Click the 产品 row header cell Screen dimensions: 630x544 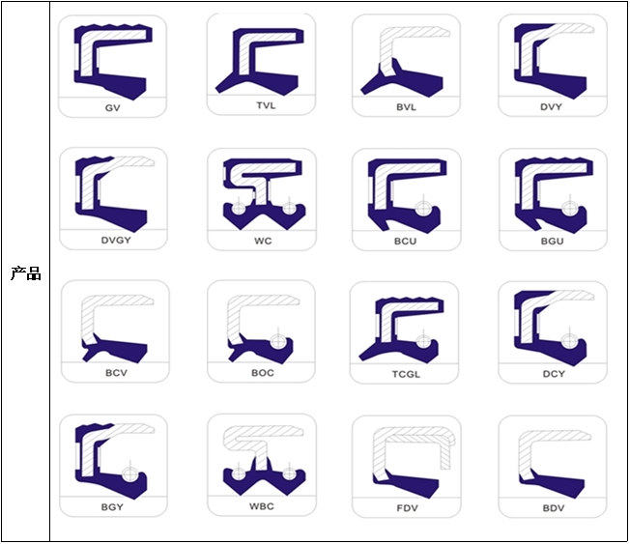pos(26,272)
